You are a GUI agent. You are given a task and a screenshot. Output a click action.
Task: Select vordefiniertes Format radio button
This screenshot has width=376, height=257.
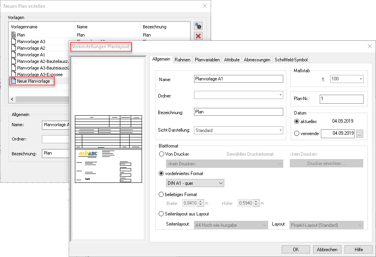click(x=161, y=174)
